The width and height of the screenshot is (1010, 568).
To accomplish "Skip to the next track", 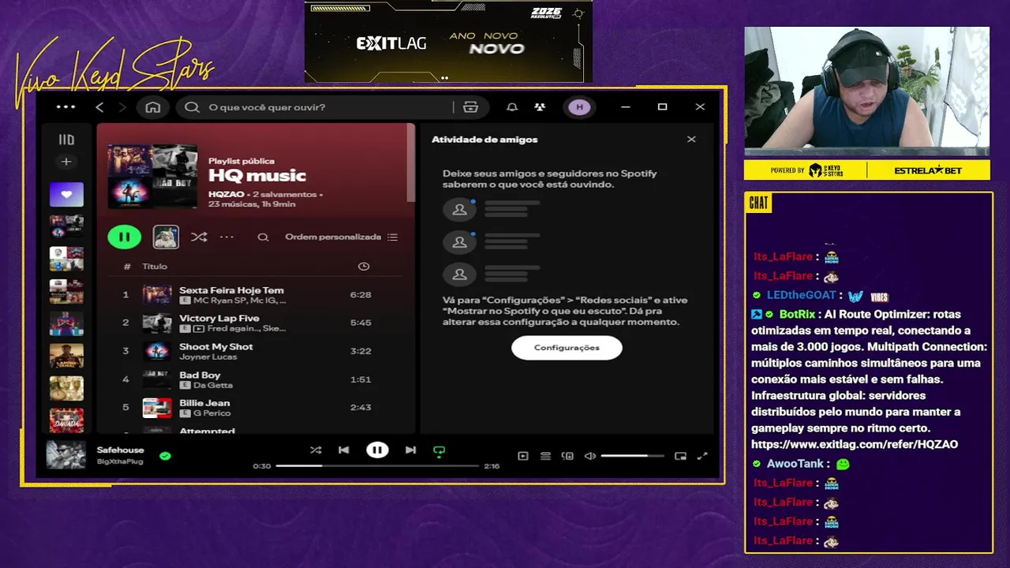I will click(x=410, y=450).
